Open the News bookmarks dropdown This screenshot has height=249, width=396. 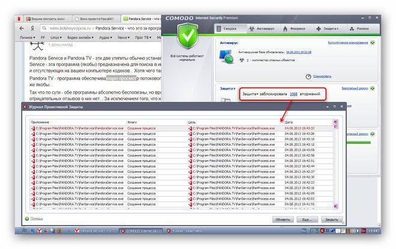[x=124, y=37]
